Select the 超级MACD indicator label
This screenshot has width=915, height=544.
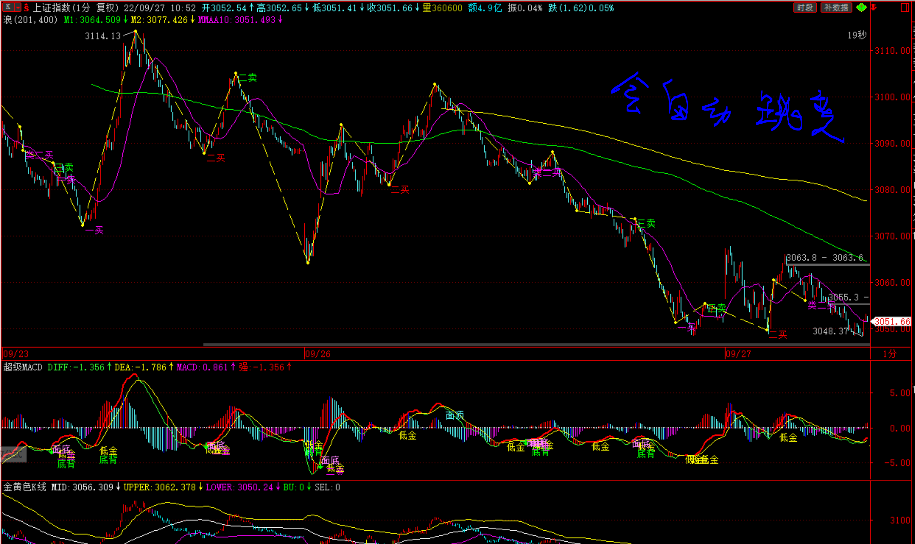pos(23,367)
